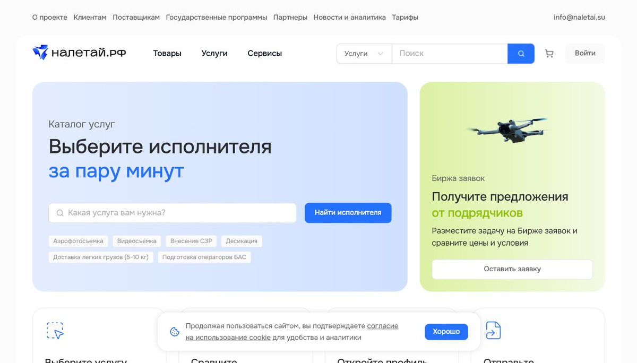Screen dimensions: 637x363
Task: Expand the Услуги search category dropdown
Action: click(364, 54)
